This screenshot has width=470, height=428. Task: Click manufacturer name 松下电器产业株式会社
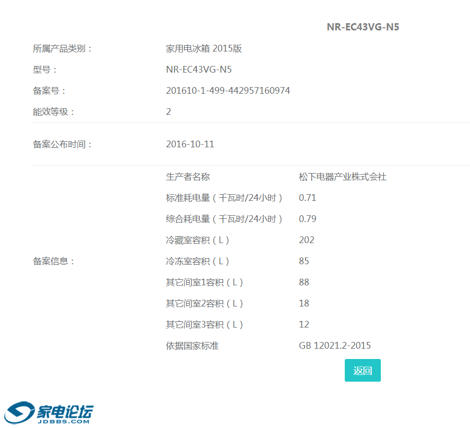[x=342, y=177]
